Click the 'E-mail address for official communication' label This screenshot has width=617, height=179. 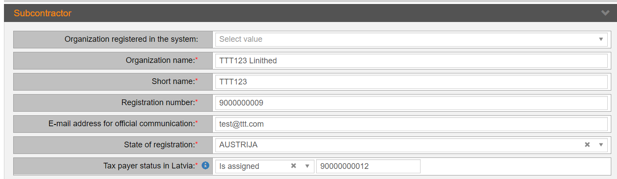click(122, 124)
